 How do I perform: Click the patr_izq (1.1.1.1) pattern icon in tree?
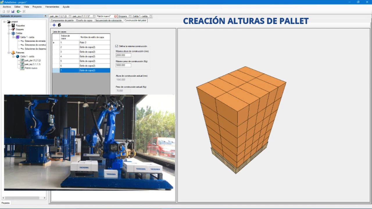coord(22,64)
